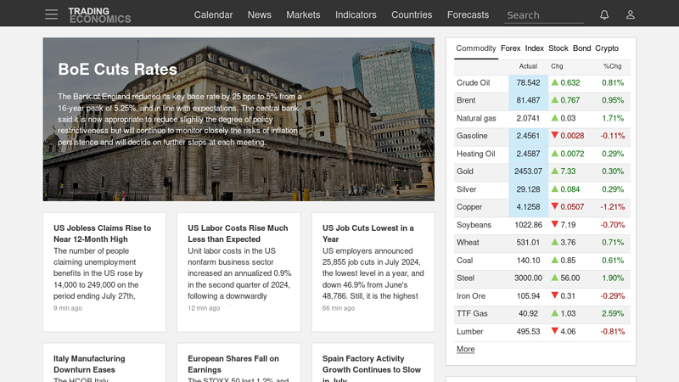
Task: Switch to the Stock tab
Action: click(558, 48)
